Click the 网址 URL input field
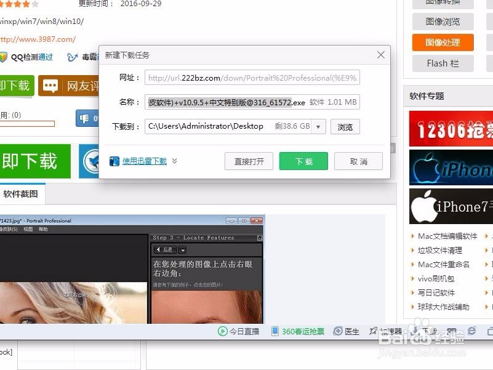 [x=252, y=78]
